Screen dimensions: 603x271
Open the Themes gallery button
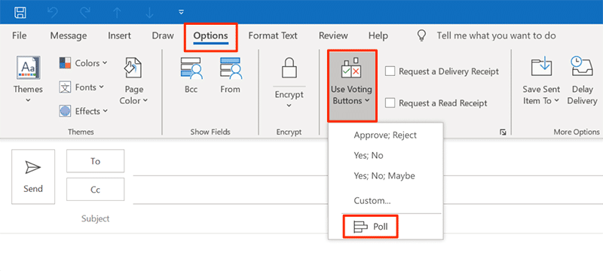pyautogui.click(x=28, y=80)
